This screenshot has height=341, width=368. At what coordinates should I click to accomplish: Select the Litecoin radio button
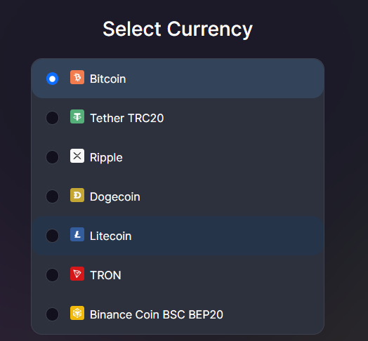pyautogui.click(x=53, y=236)
